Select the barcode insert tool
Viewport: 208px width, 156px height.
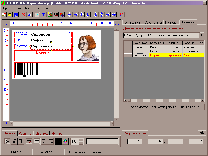56,15
